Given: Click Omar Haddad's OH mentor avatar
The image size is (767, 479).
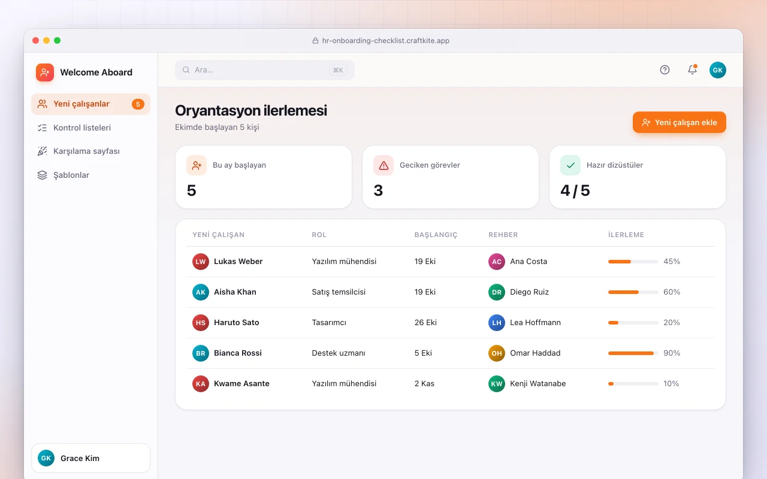Looking at the screenshot, I should click(x=497, y=353).
